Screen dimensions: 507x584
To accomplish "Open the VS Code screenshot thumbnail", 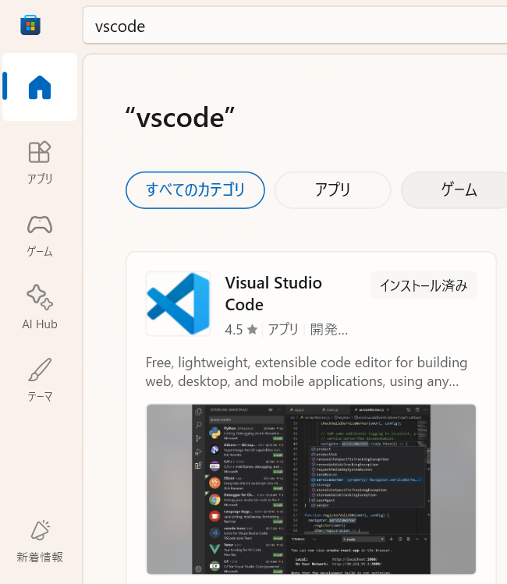I will tap(311, 489).
